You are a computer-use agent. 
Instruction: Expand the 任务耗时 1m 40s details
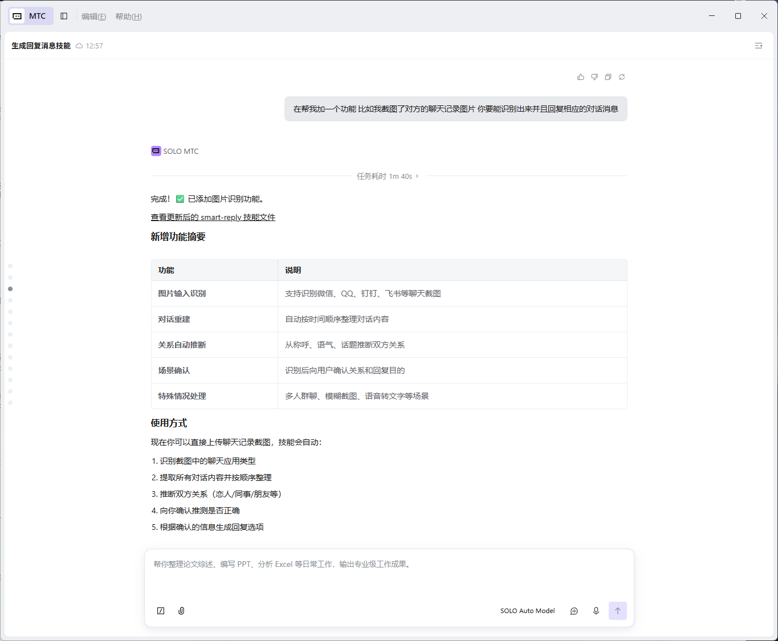[388, 176]
